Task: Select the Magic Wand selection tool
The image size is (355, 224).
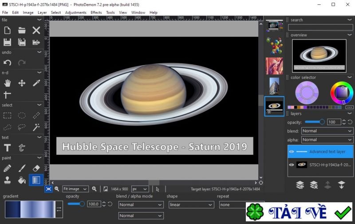Action: (36, 127)
